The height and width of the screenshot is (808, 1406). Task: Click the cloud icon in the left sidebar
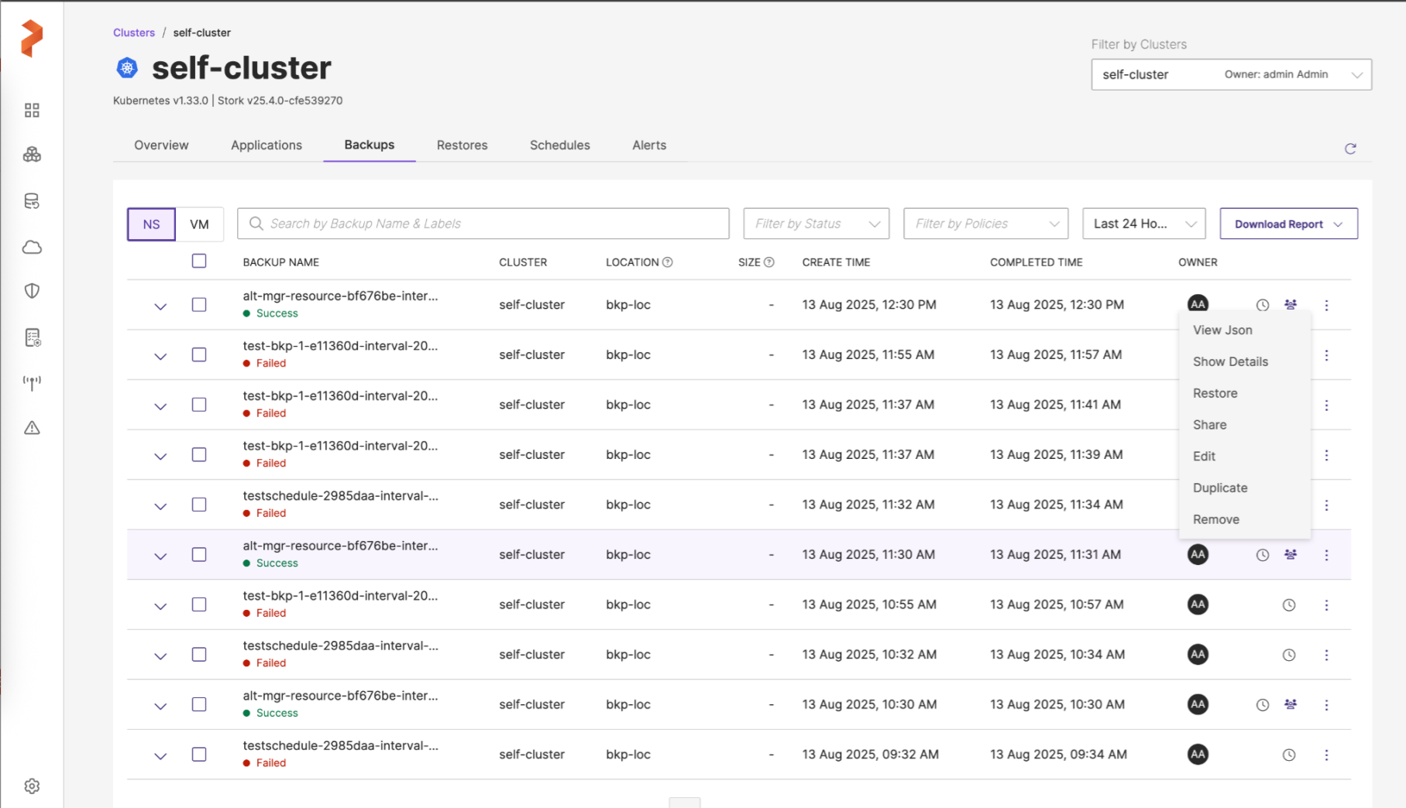[32, 248]
